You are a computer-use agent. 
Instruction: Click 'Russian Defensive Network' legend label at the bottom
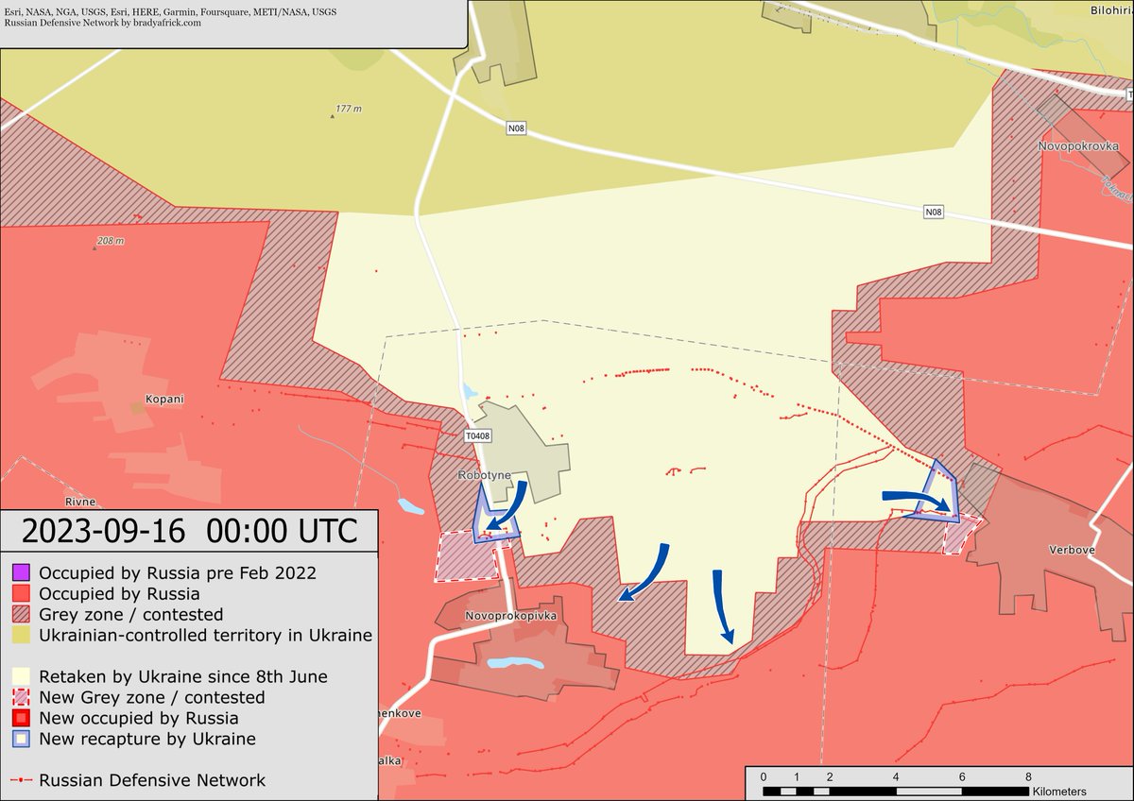152,780
